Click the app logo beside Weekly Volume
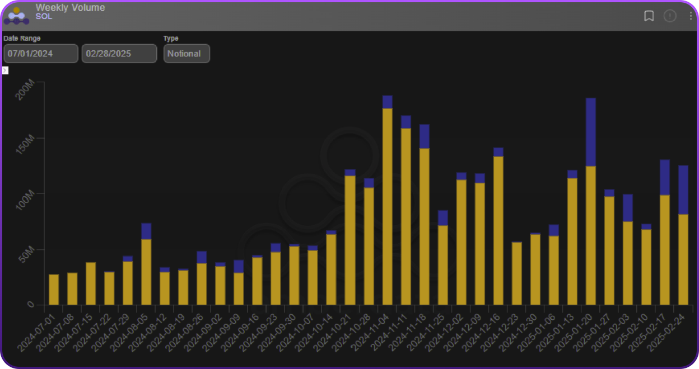This screenshot has height=369, width=699. [x=16, y=16]
